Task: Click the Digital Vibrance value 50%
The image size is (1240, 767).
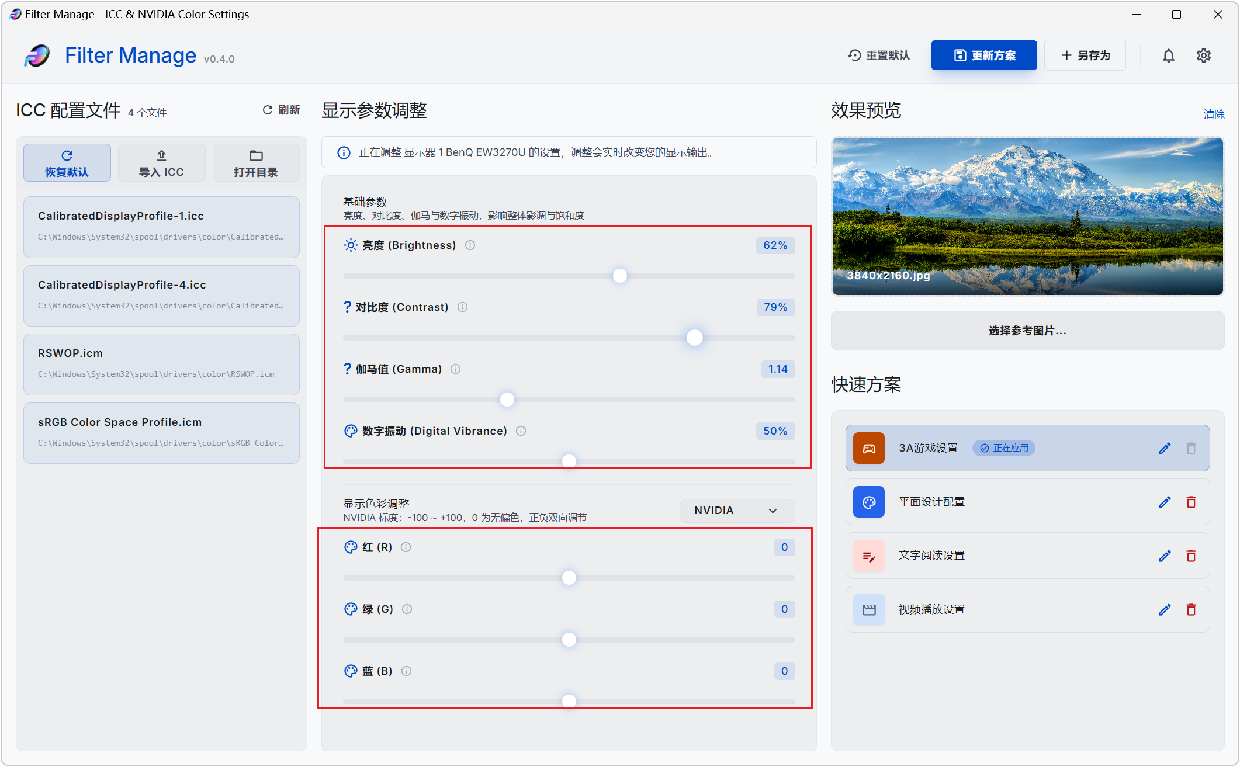Action: [775, 431]
